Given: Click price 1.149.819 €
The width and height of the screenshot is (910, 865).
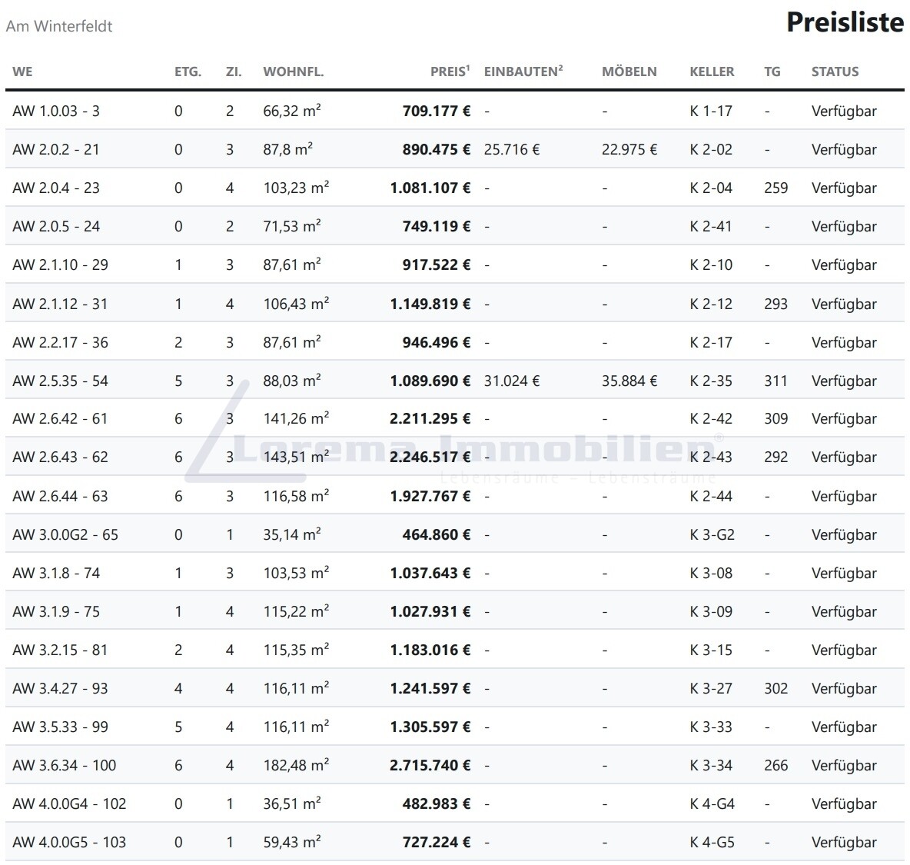Looking at the screenshot, I should (x=430, y=304).
